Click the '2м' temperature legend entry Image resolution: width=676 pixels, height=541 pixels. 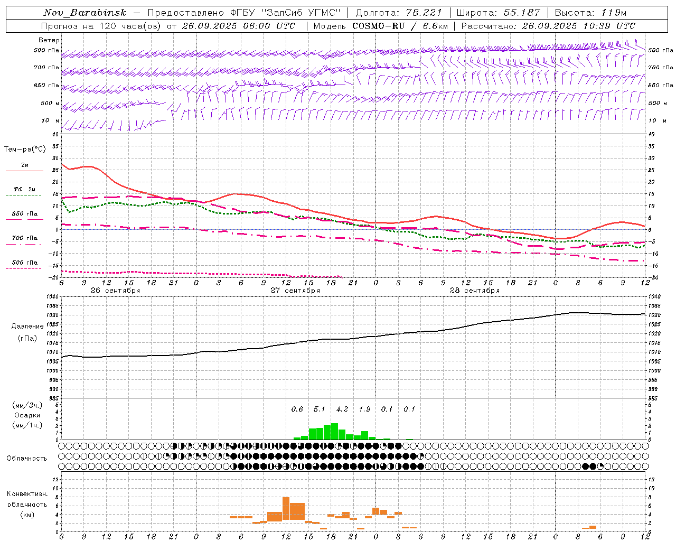click(25, 165)
